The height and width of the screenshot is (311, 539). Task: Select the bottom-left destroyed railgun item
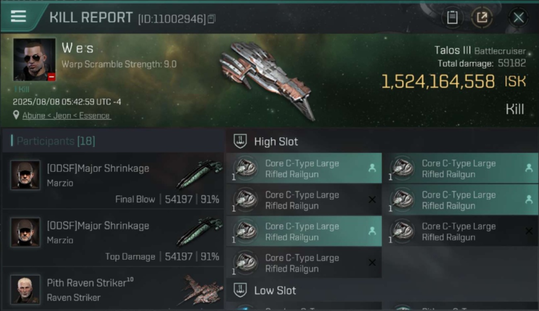(x=304, y=263)
